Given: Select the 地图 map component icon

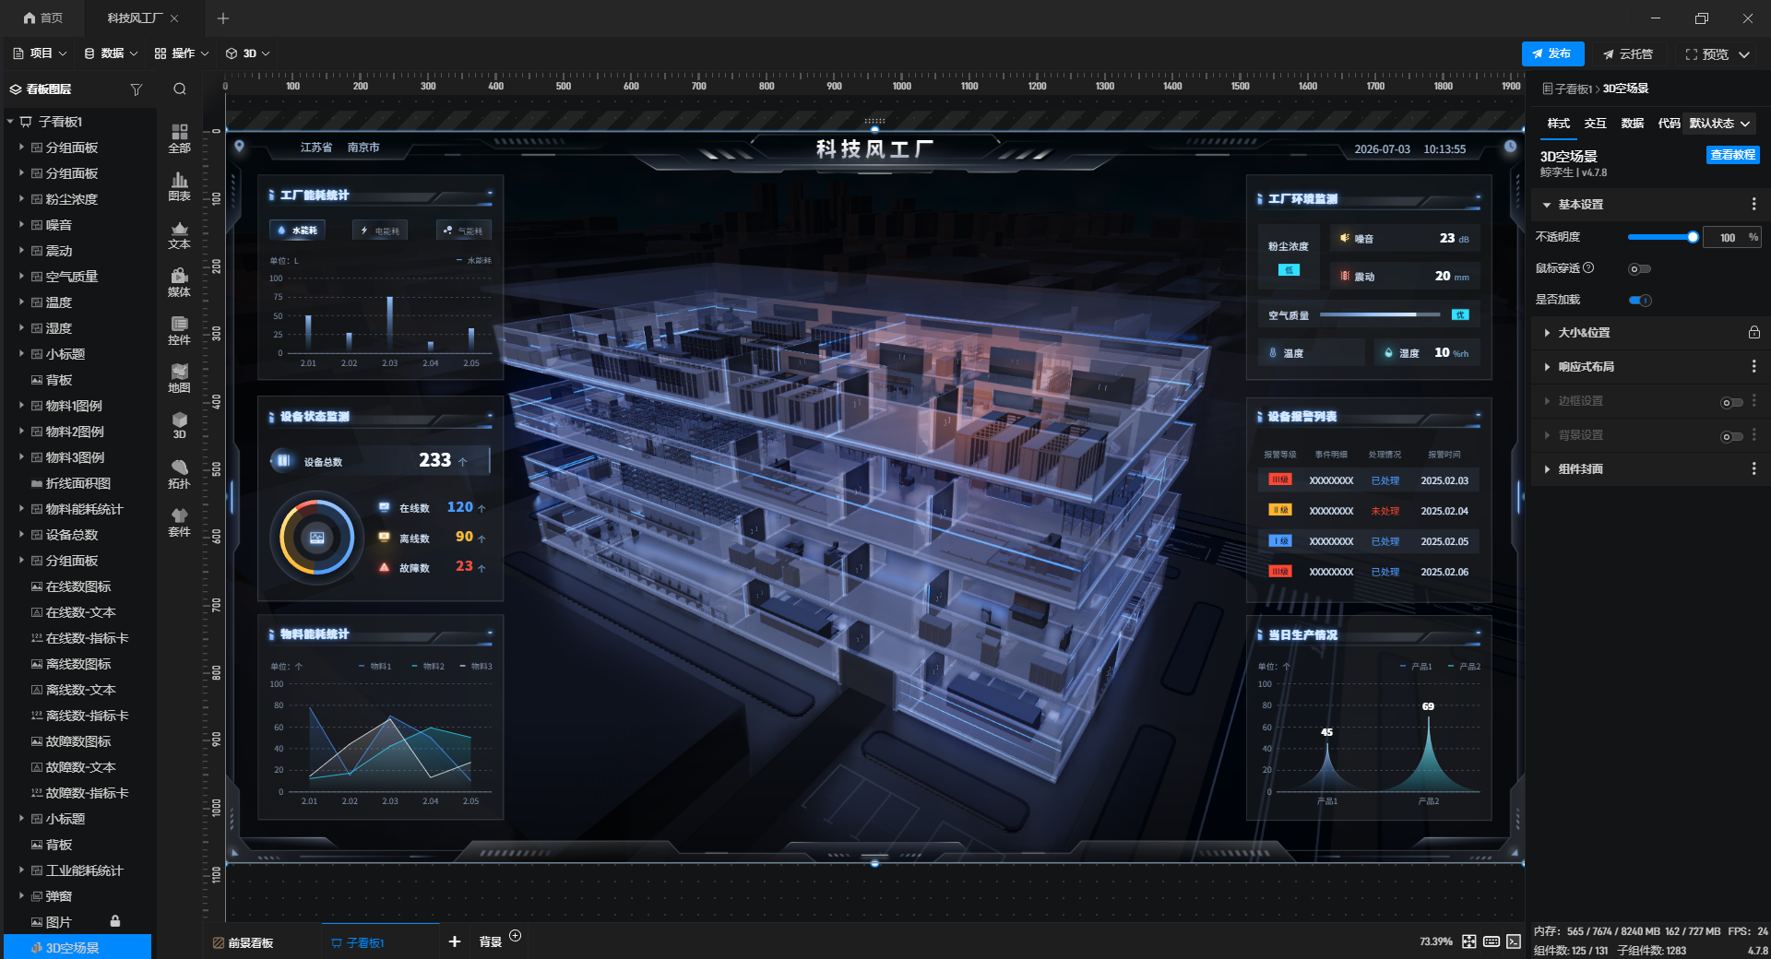Looking at the screenshot, I should click(x=179, y=379).
